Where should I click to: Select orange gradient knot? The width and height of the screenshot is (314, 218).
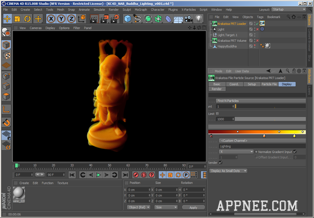point(264,136)
